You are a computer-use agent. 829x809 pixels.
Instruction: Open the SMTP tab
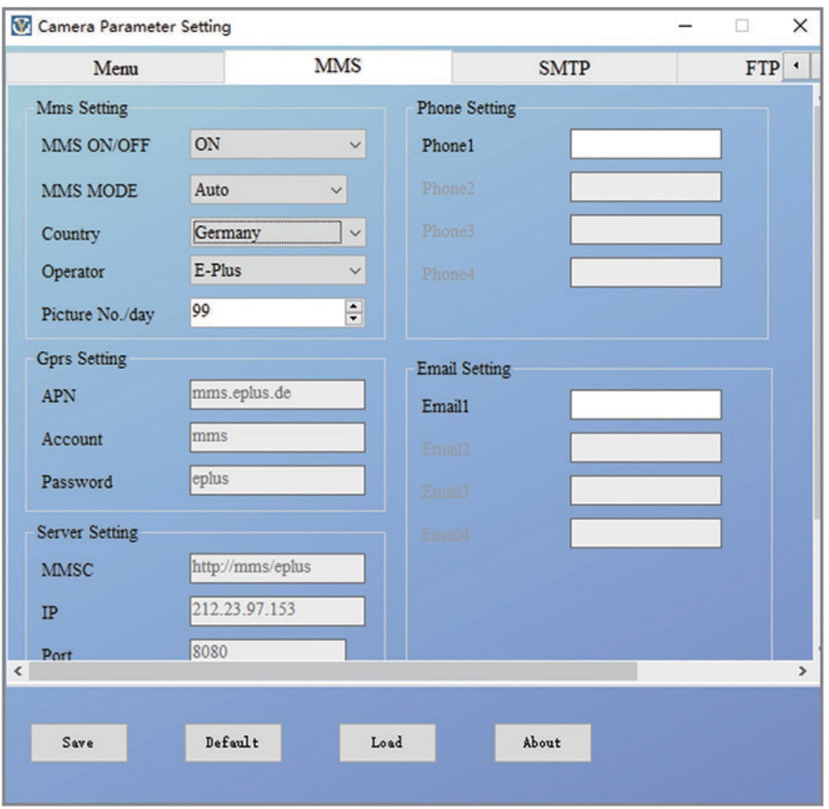point(564,69)
